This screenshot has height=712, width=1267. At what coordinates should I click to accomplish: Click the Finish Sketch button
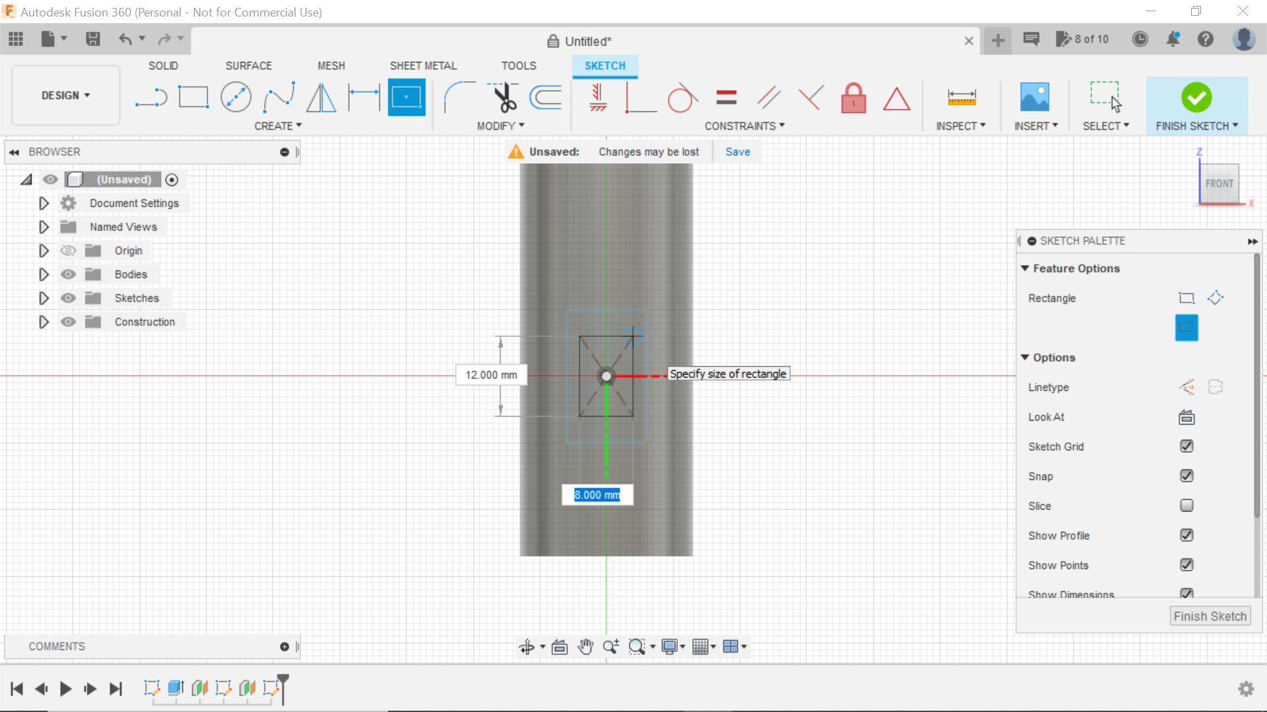click(1196, 98)
